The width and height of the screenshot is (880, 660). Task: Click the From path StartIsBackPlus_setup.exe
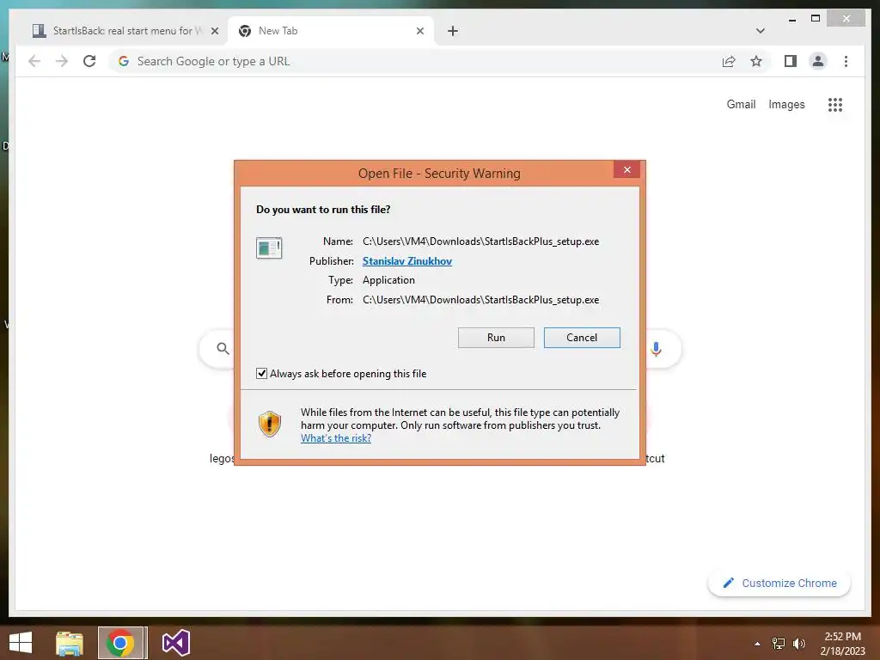click(x=481, y=300)
